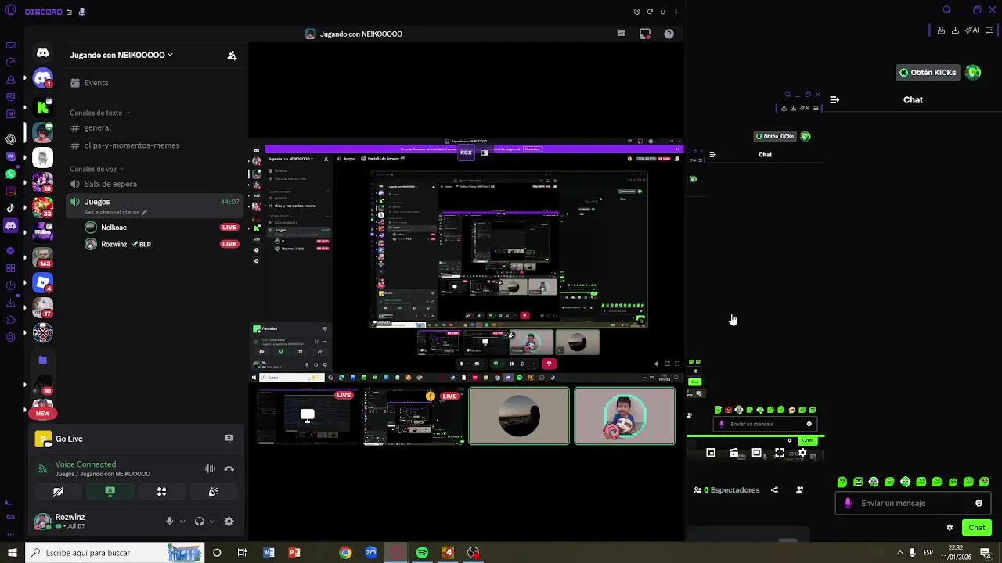Disconnect from the voice channel
This screenshot has height=563, width=1002.
[229, 469]
